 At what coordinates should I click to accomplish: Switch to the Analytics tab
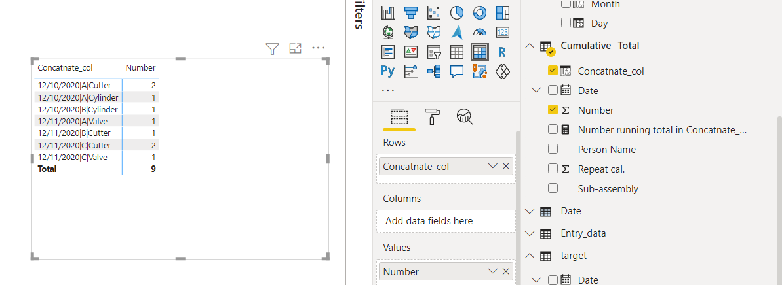[464, 117]
